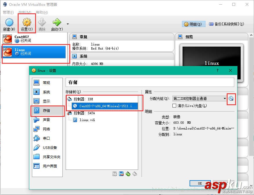Open 存储 storage category in settings

click(x=47, y=110)
